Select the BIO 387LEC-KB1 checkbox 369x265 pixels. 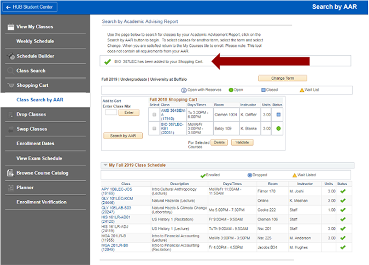pyautogui.click(x=155, y=129)
